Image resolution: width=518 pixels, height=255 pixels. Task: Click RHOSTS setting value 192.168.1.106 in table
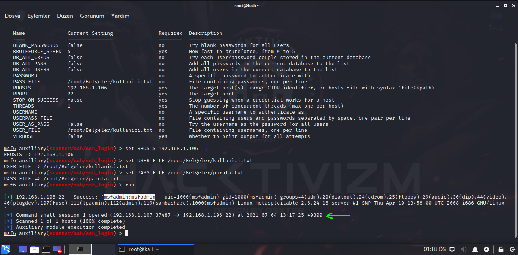(x=87, y=88)
